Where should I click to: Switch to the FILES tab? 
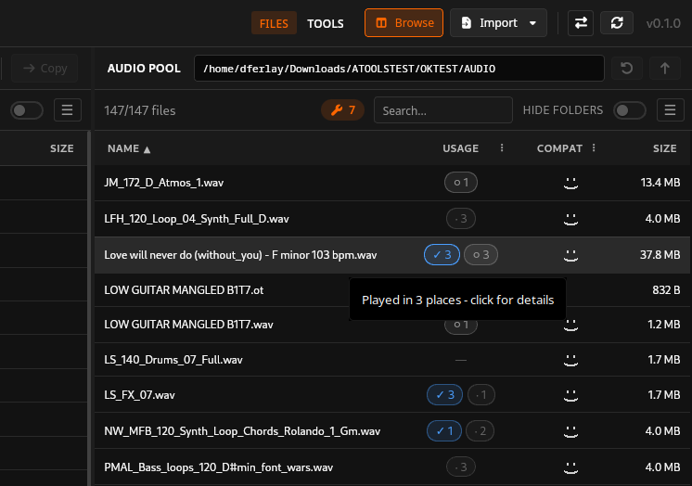[x=274, y=23]
